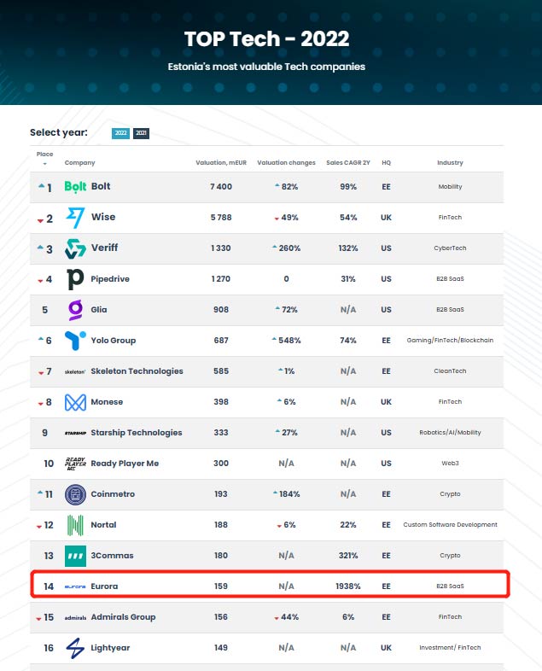This screenshot has height=671, width=542.
Task: Select the 2022 year button
Action: click(x=120, y=133)
